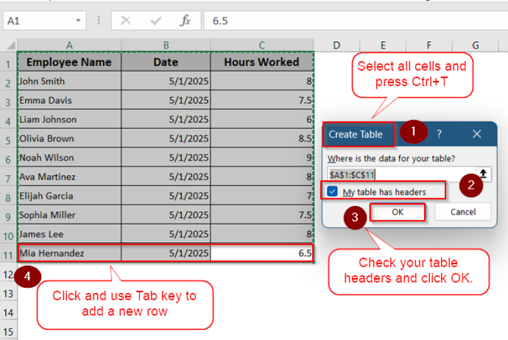Click the Enter checkmark in formula bar
This screenshot has height=340, width=508.
155,21
